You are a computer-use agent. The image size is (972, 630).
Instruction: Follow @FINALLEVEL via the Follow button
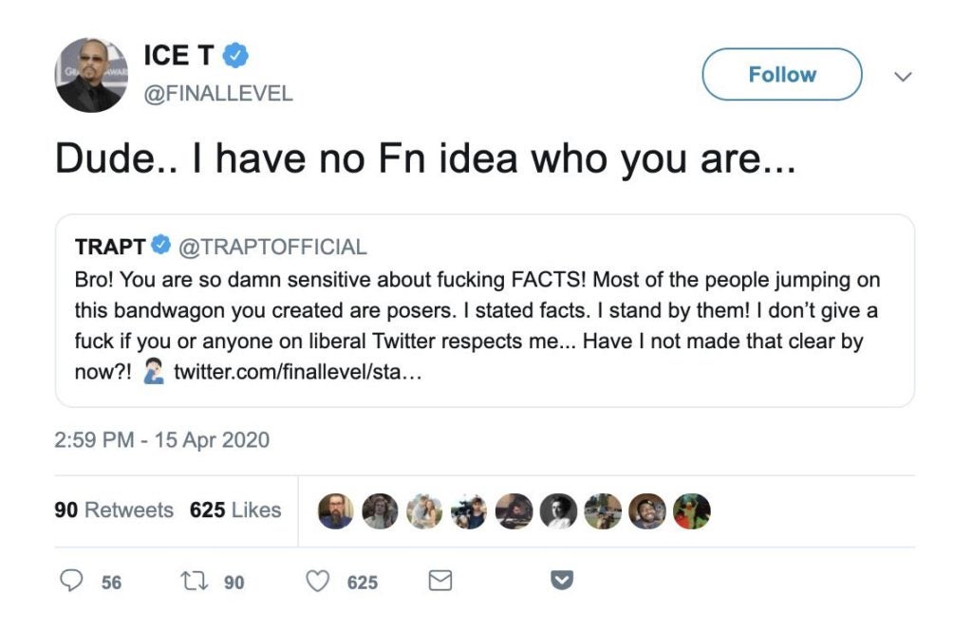coord(780,74)
